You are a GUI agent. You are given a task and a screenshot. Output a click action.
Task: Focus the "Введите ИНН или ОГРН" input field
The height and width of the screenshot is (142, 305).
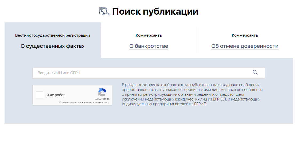pyautogui.click(x=142, y=73)
